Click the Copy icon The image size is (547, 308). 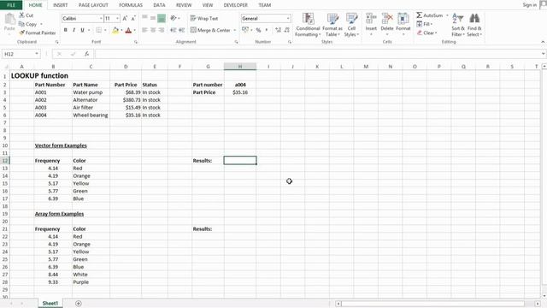coord(21,24)
